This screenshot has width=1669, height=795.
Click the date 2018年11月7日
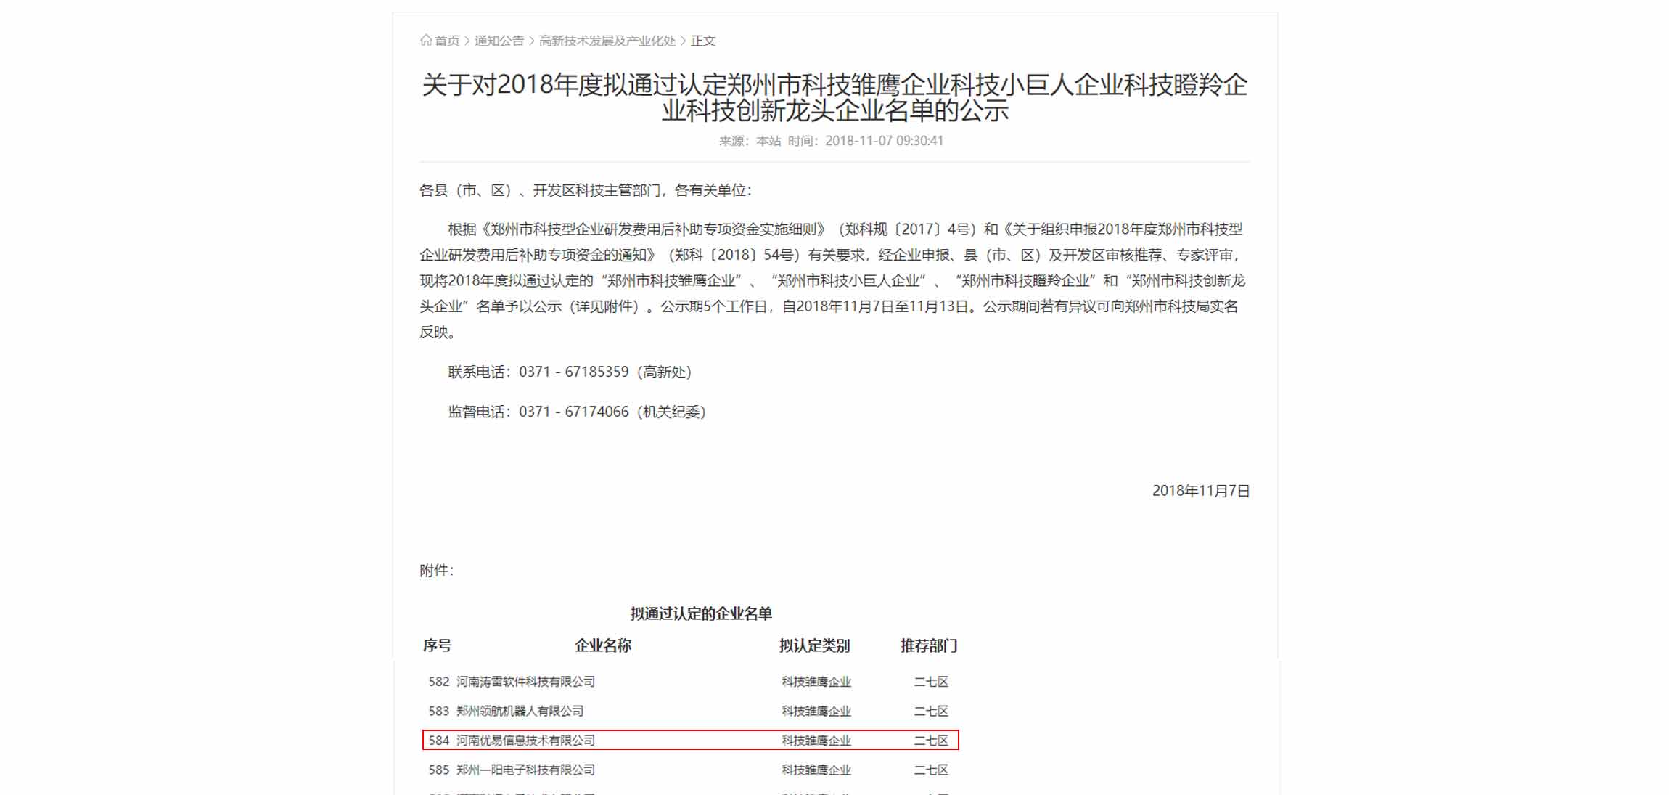tap(1201, 491)
